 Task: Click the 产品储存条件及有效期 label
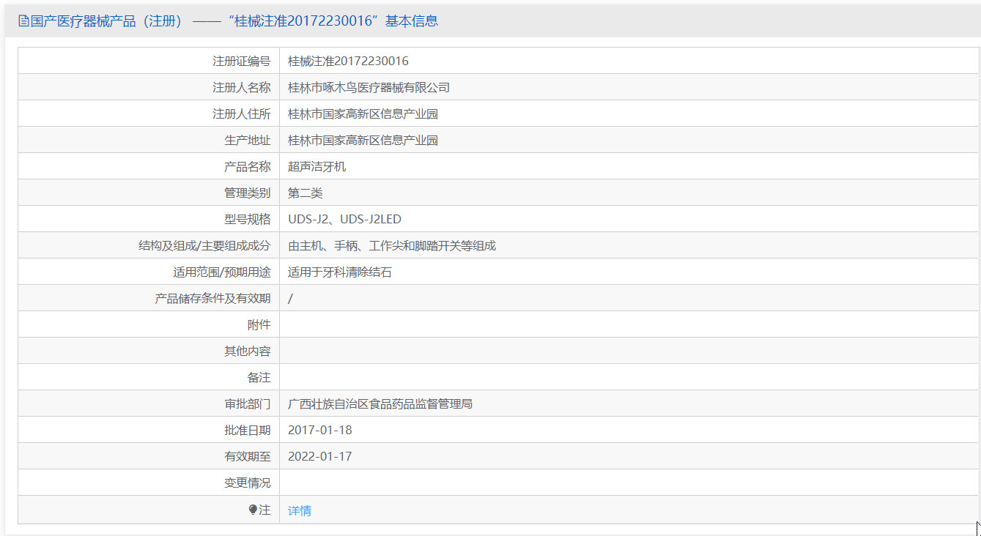pos(212,298)
